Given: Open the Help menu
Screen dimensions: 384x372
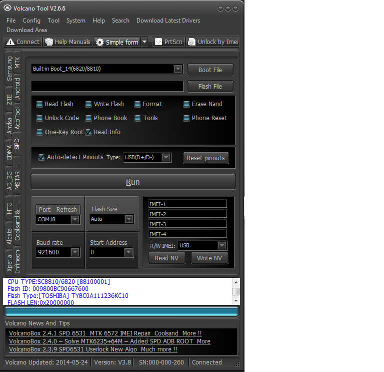Looking at the screenshot, I should (x=98, y=21).
